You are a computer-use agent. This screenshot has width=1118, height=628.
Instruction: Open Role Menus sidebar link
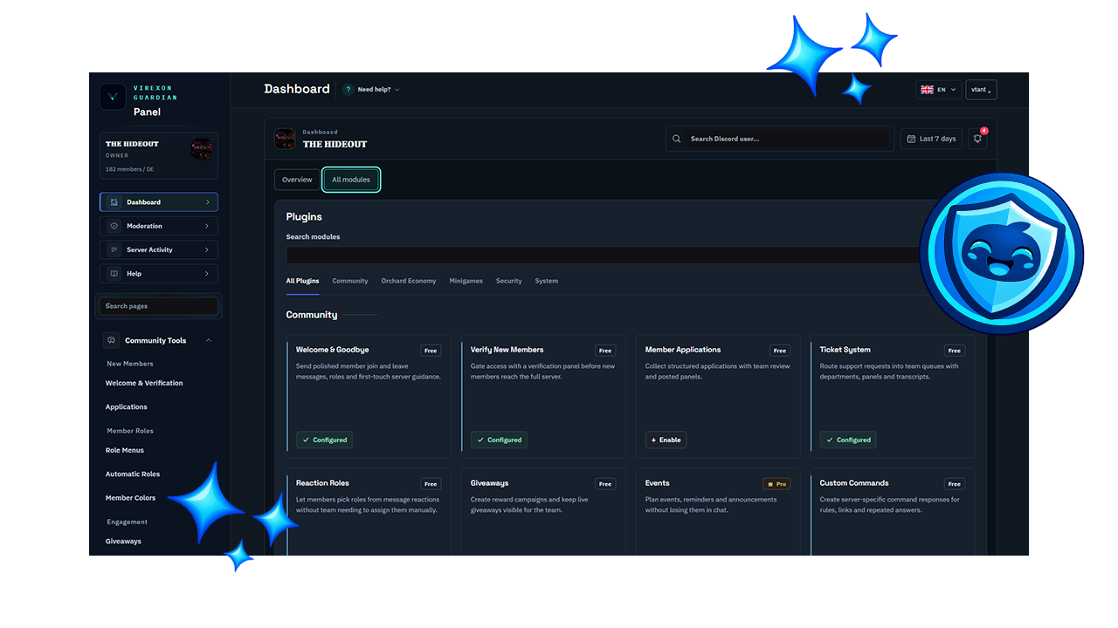tap(125, 450)
